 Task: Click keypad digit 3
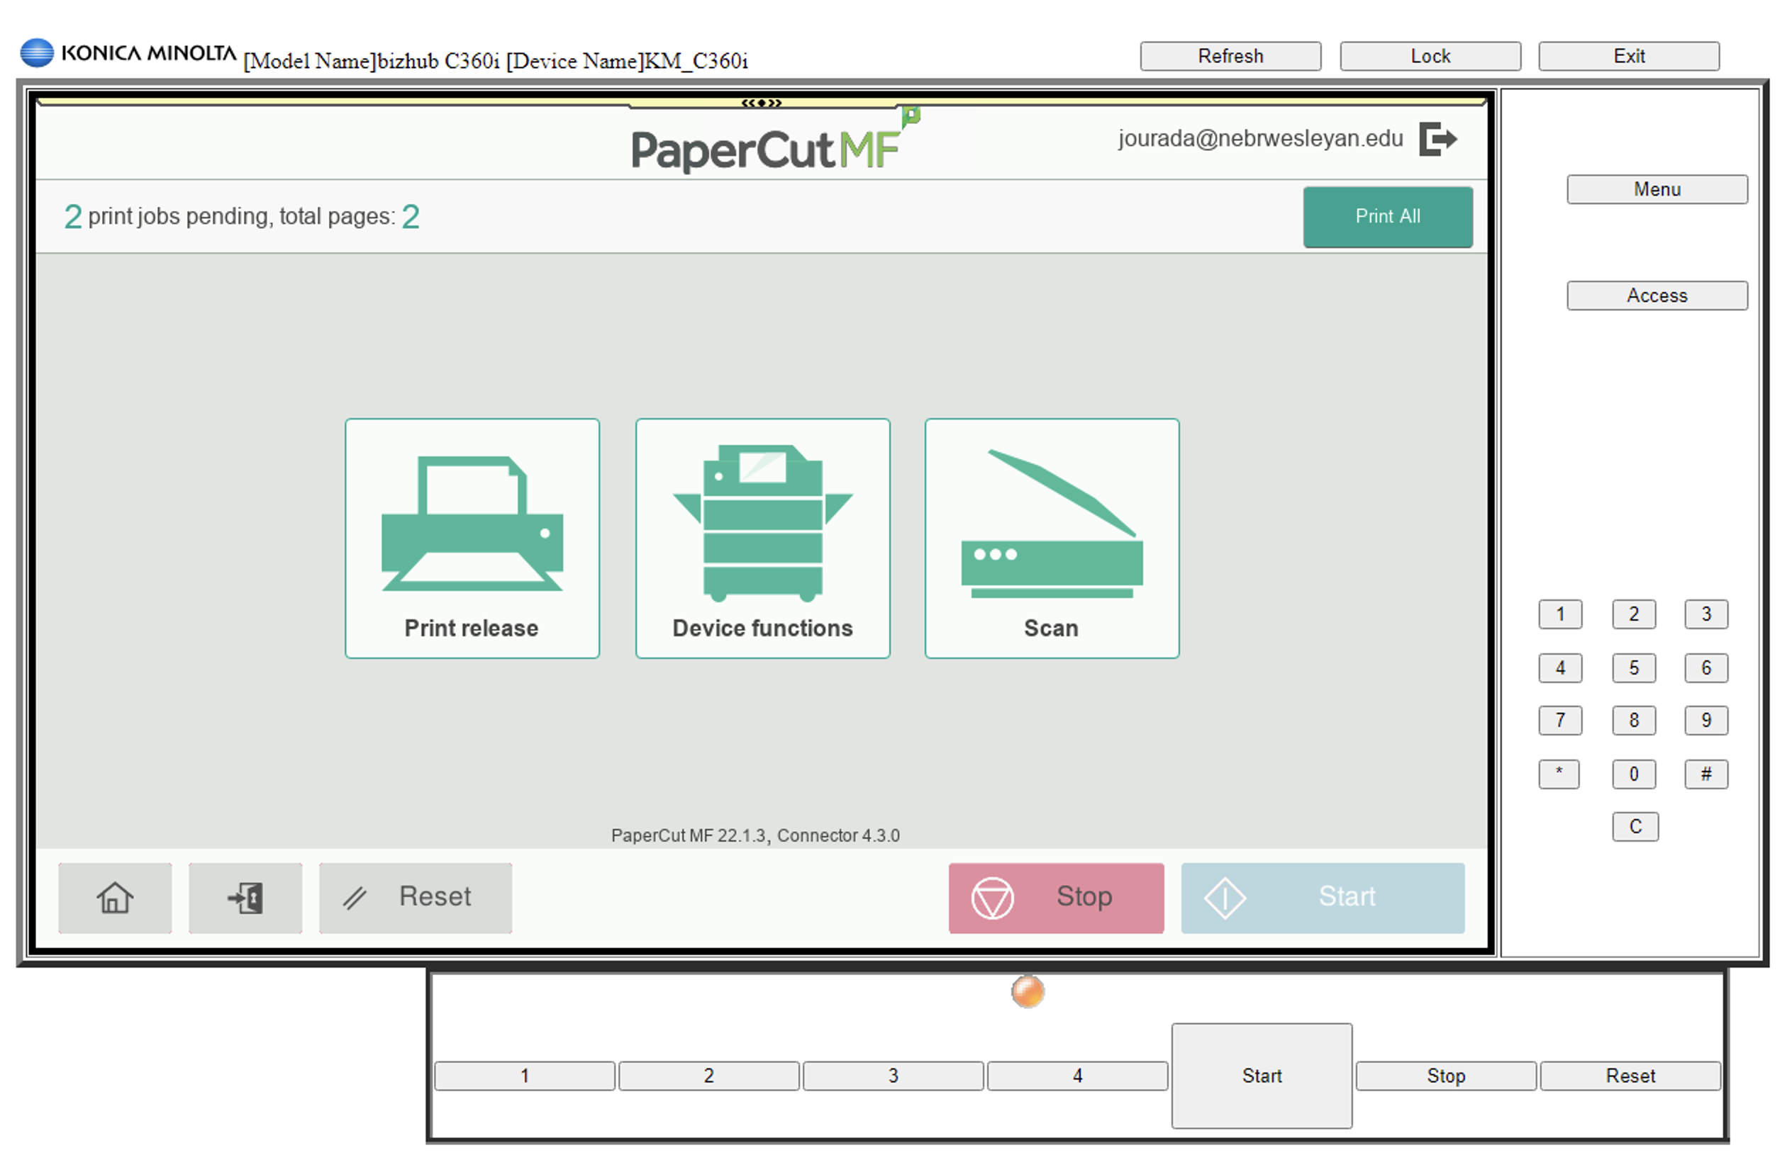1706,614
